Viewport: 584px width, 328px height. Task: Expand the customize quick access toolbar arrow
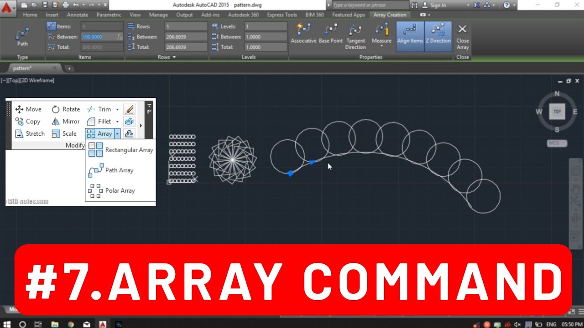tap(105, 5)
